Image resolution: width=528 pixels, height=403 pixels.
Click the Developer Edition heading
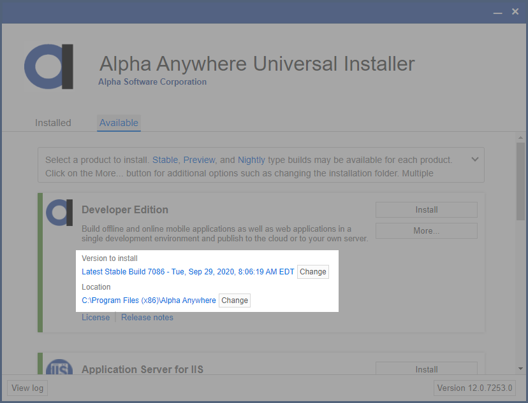point(125,209)
